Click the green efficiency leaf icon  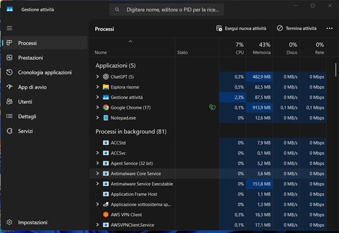[212, 107]
